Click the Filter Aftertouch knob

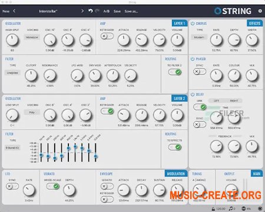(112, 76)
